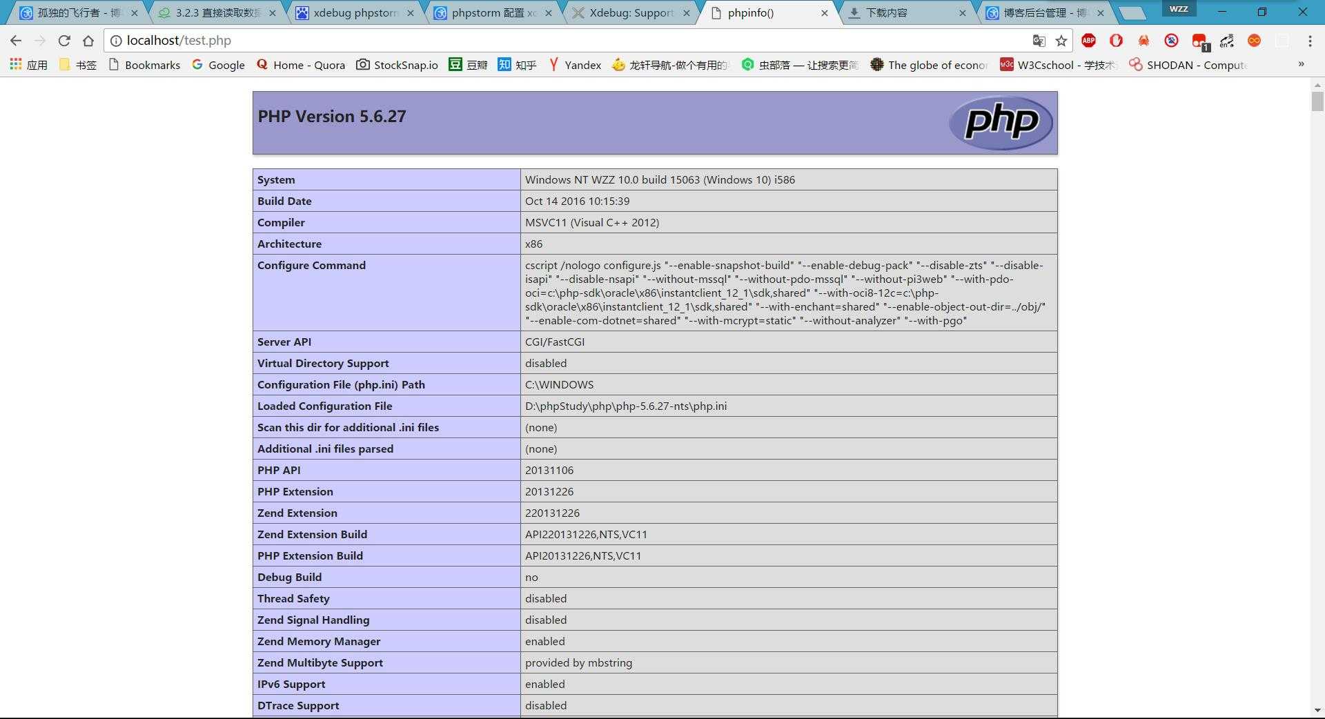Open the Home - Quora bookmark
Image resolution: width=1325 pixels, height=719 pixels.
301,65
